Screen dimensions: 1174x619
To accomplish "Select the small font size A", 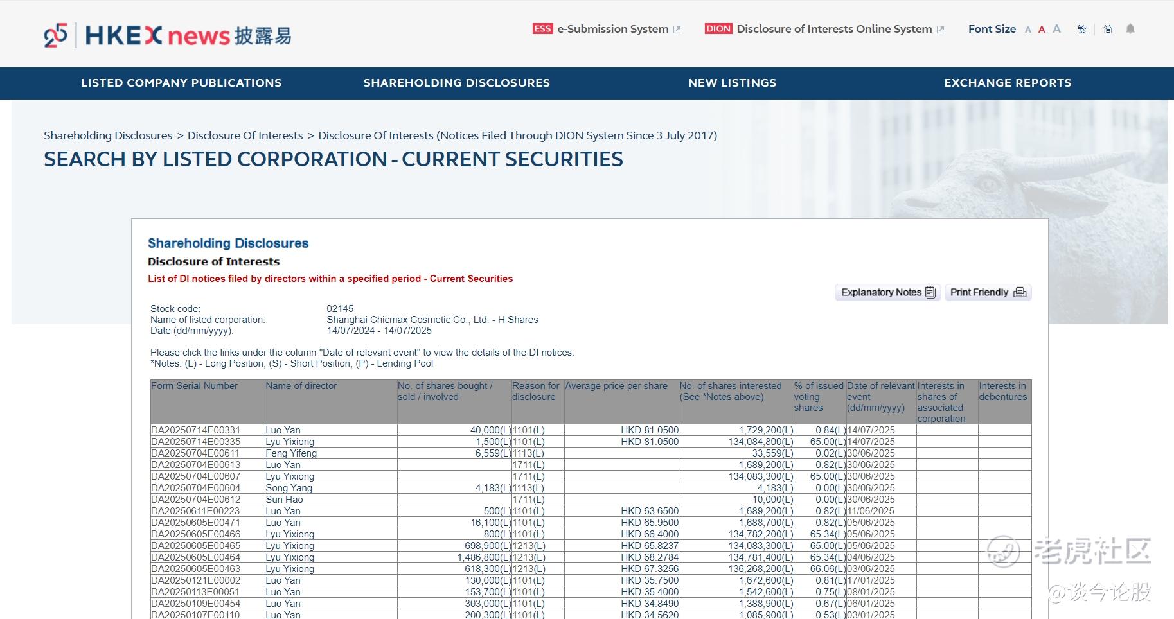I will pyautogui.click(x=1028, y=30).
